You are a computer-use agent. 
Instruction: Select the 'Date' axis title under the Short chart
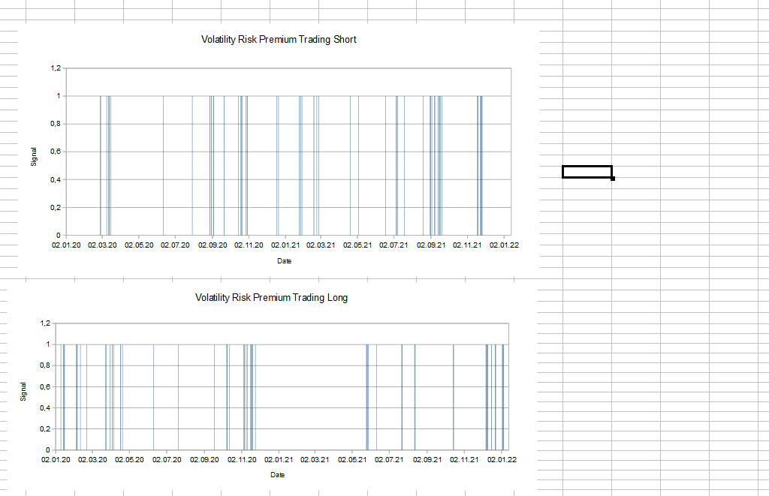284,261
